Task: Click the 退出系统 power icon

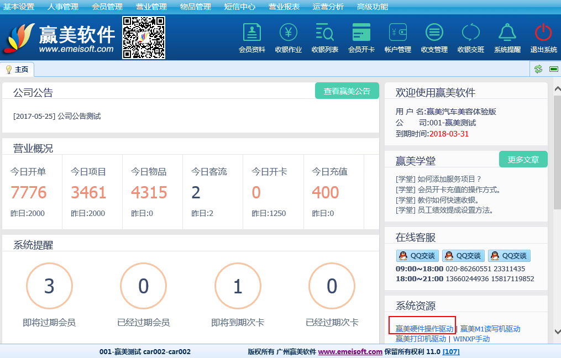Action: click(544, 33)
